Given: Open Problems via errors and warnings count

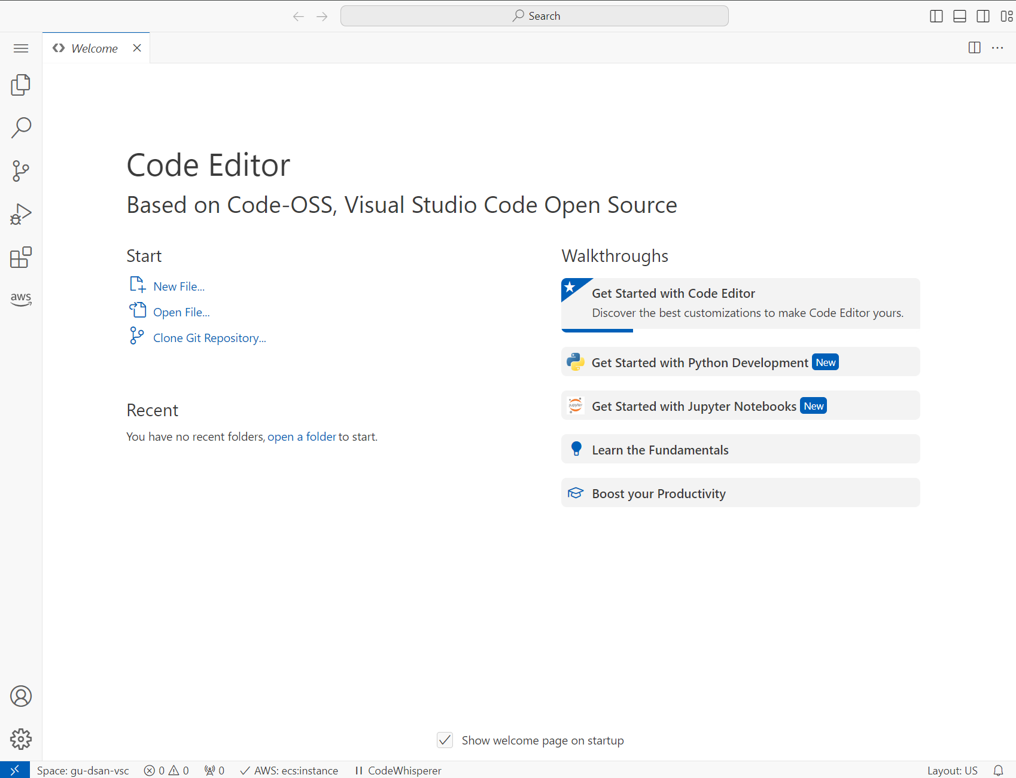Looking at the screenshot, I should coord(166,770).
